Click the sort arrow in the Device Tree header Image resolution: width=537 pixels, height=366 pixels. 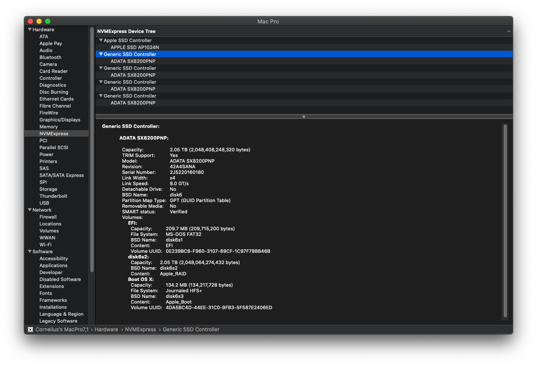pos(509,32)
